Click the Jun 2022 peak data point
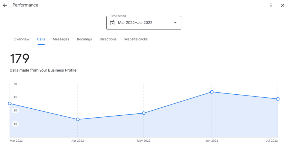Viewport: 288px width, 154px height. [212, 92]
